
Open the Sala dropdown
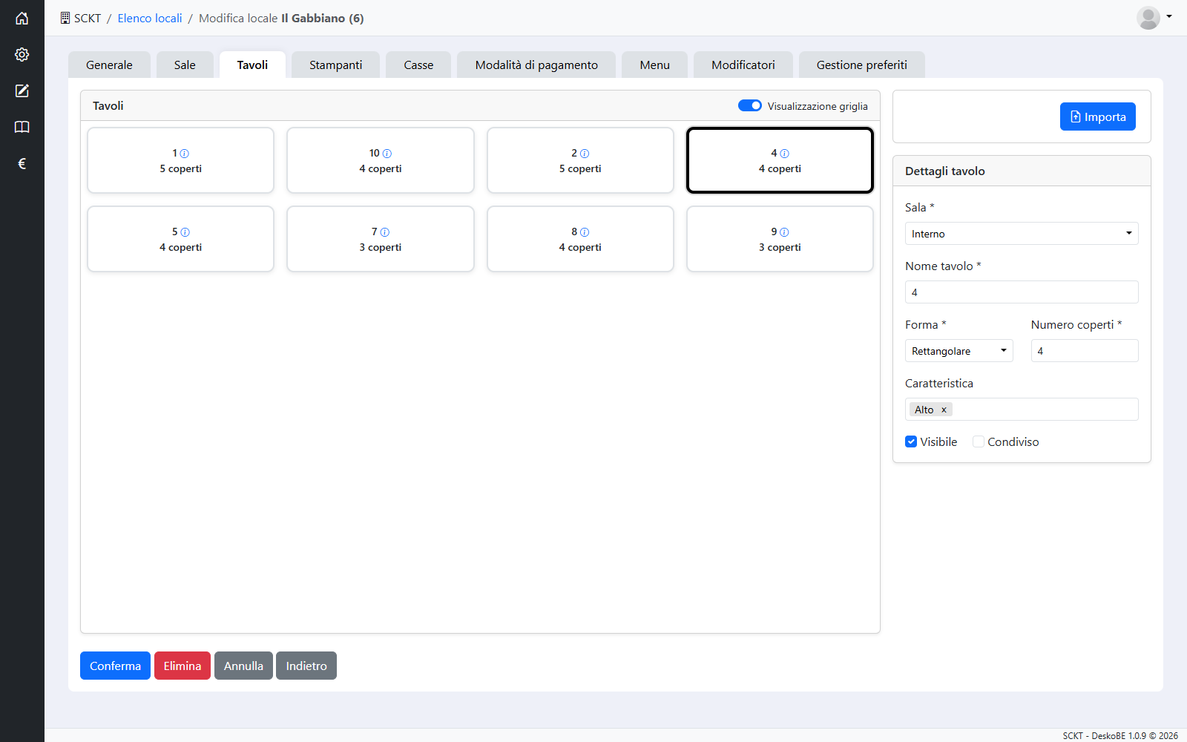(x=1022, y=234)
